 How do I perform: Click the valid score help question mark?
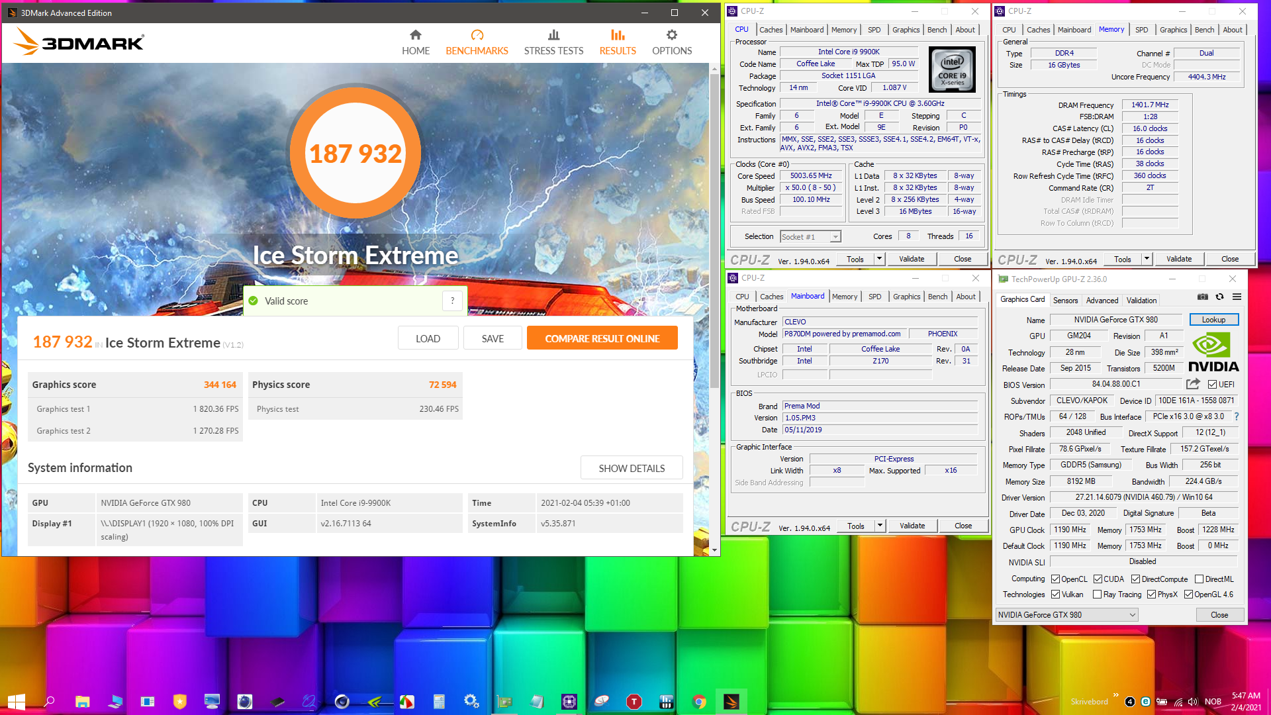(x=452, y=301)
